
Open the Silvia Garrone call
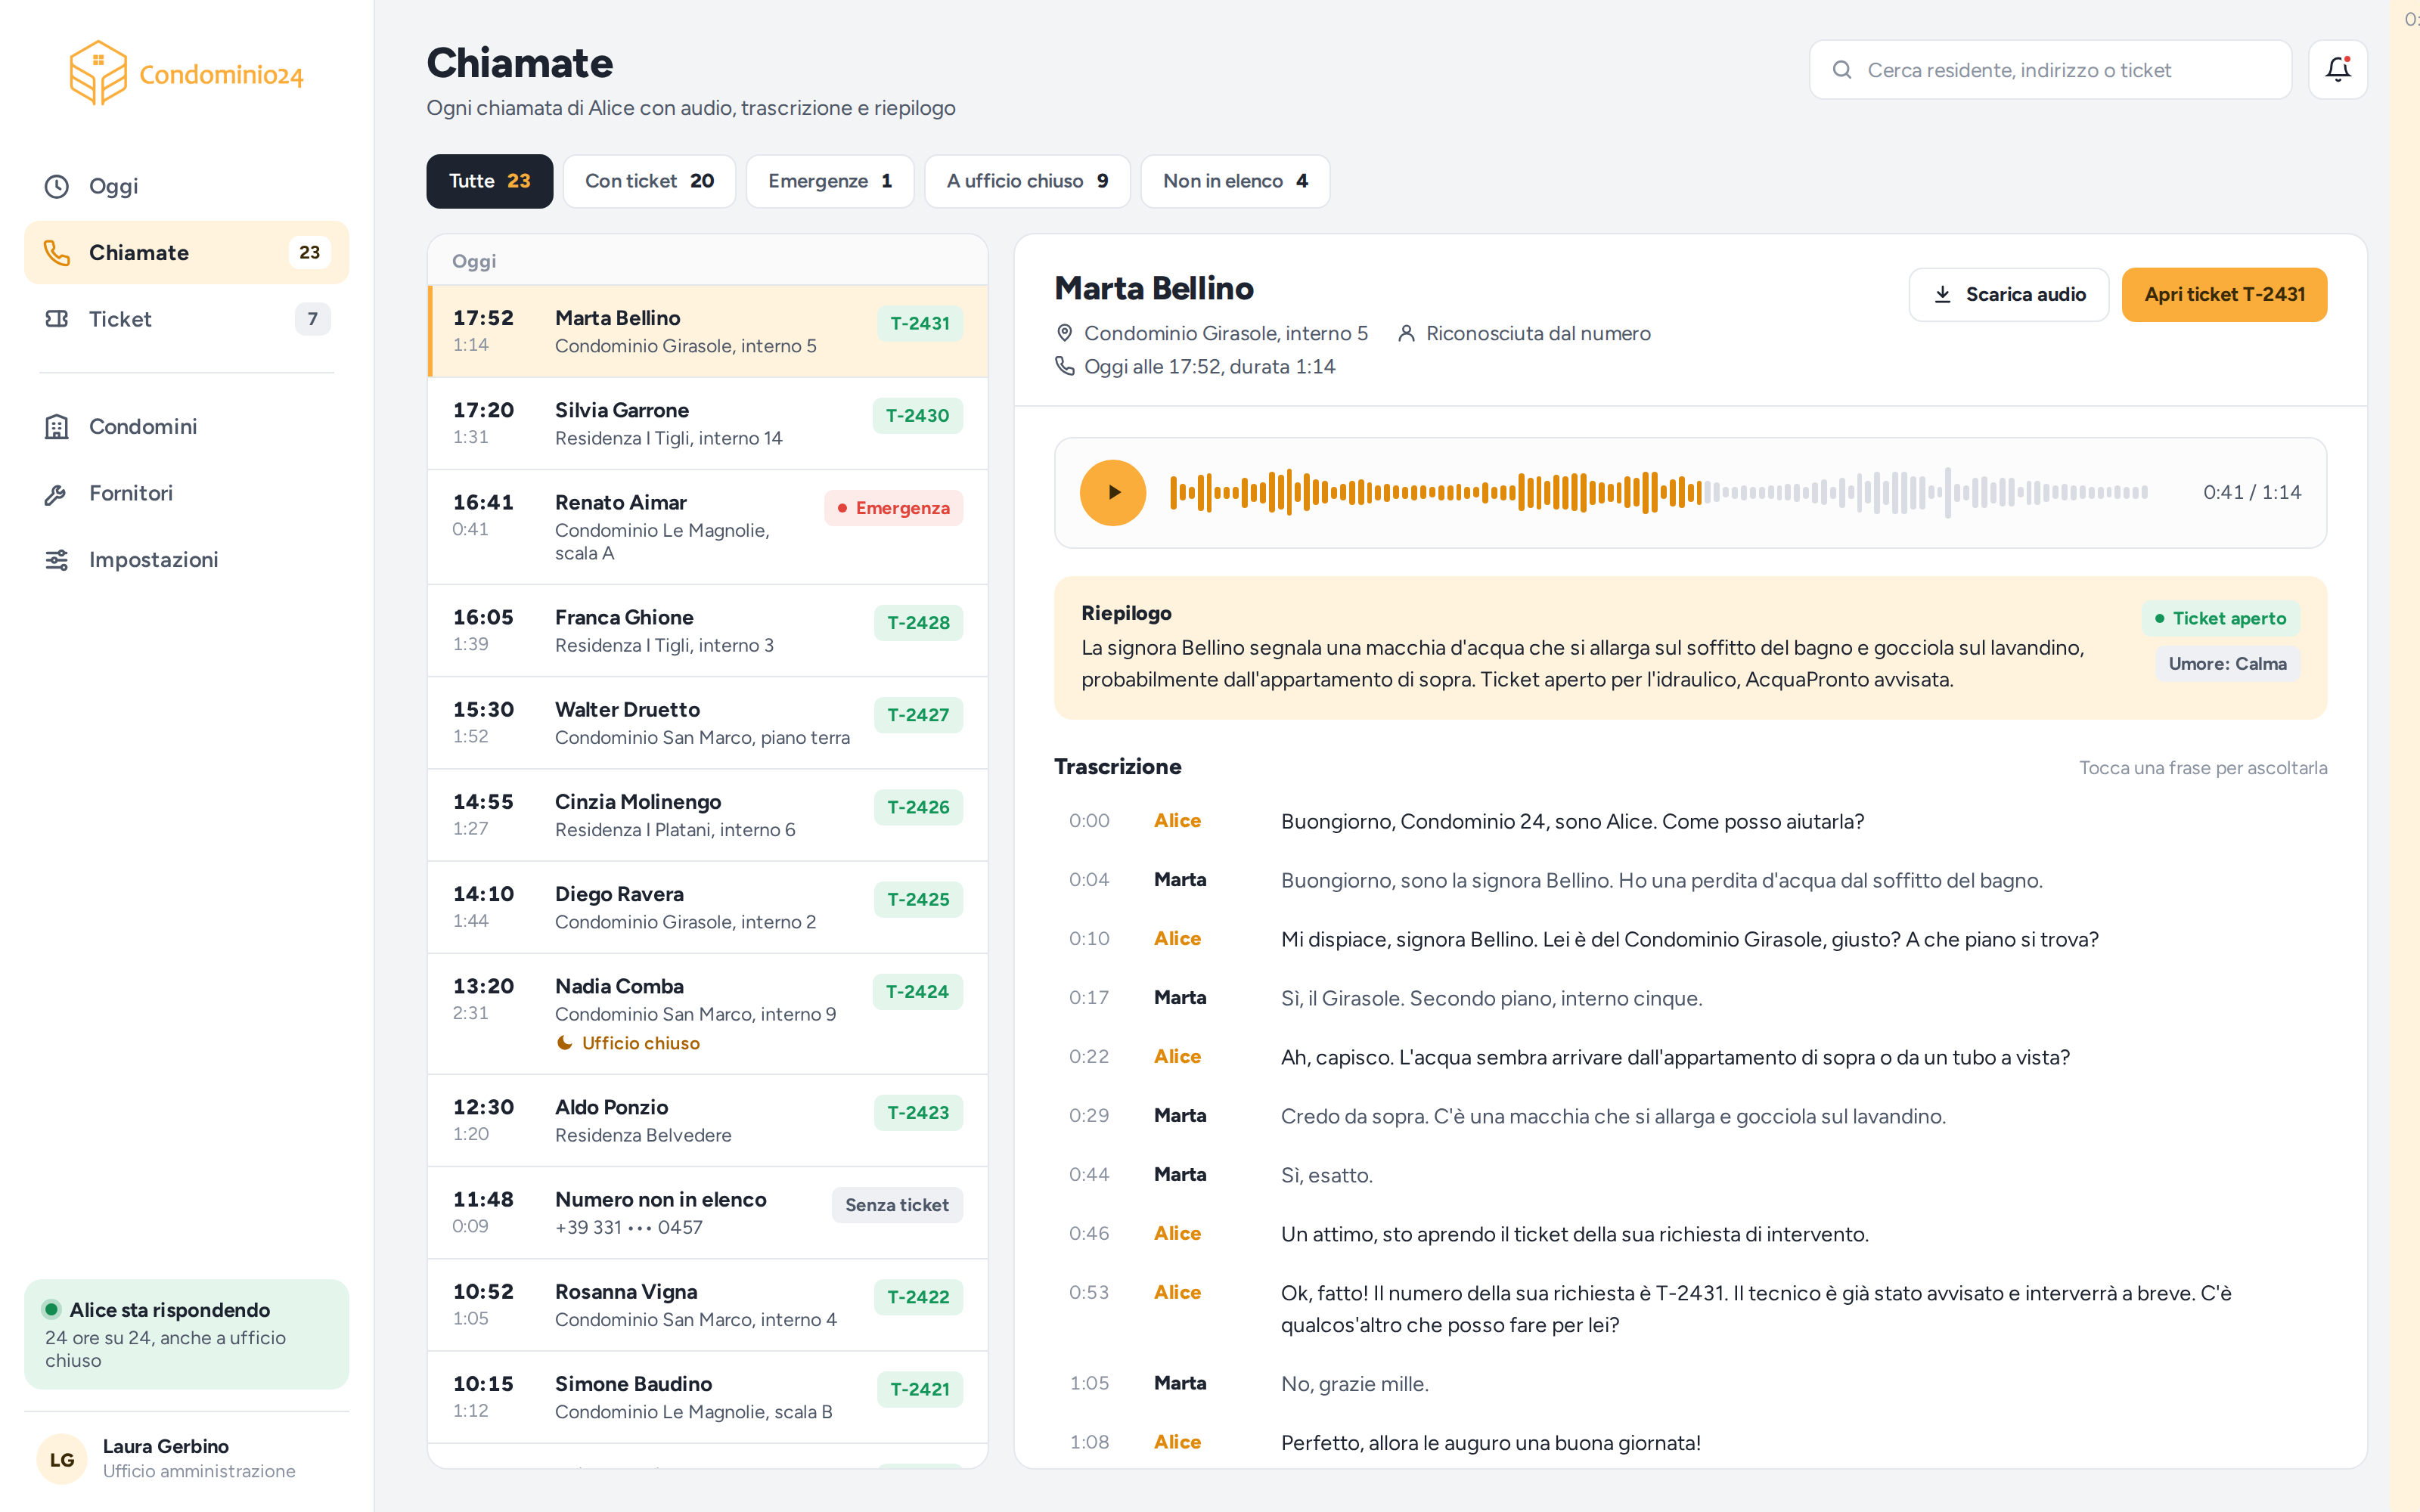(708, 423)
